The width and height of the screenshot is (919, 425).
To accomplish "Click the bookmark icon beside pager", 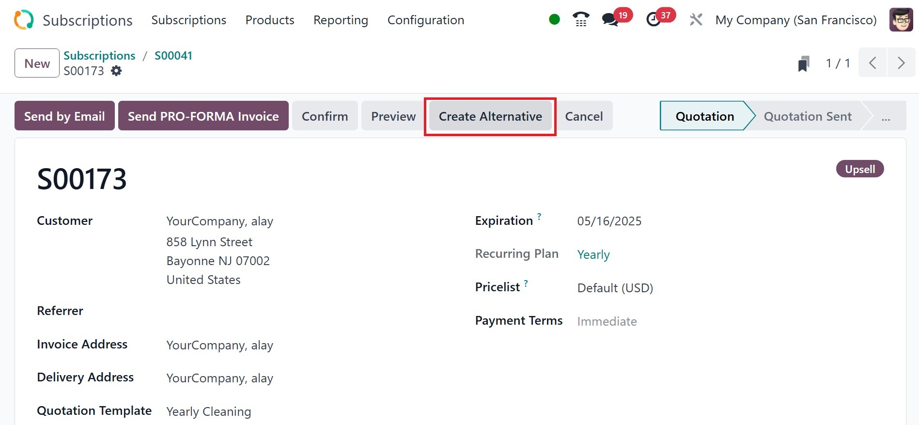I will pos(804,63).
